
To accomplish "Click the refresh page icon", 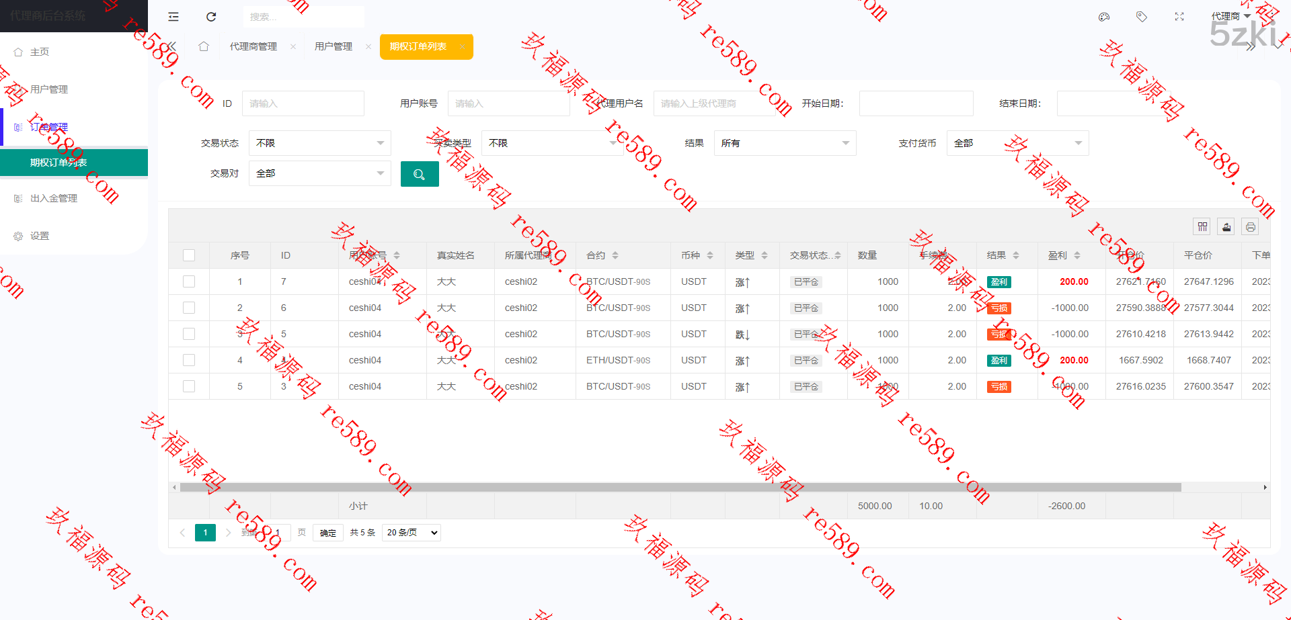I will tap(211, 17).
